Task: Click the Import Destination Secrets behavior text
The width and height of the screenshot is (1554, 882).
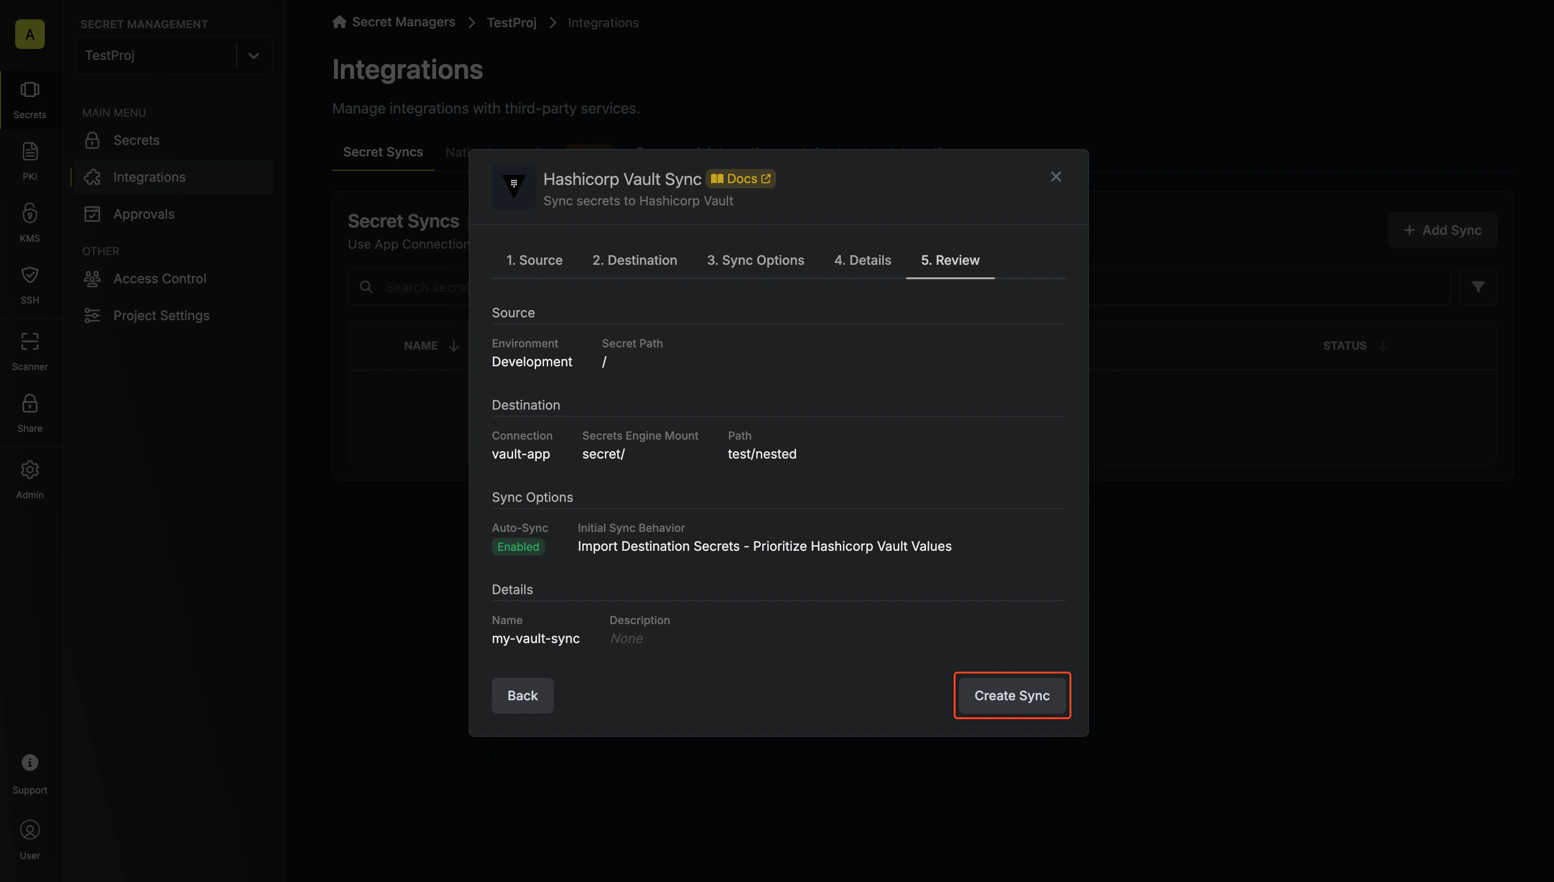Action: [x=765, y=546]
